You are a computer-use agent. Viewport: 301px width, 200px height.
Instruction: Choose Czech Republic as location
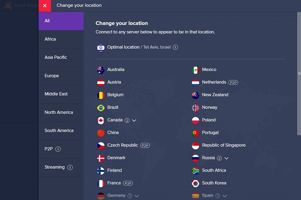click(x=123, y=145)
